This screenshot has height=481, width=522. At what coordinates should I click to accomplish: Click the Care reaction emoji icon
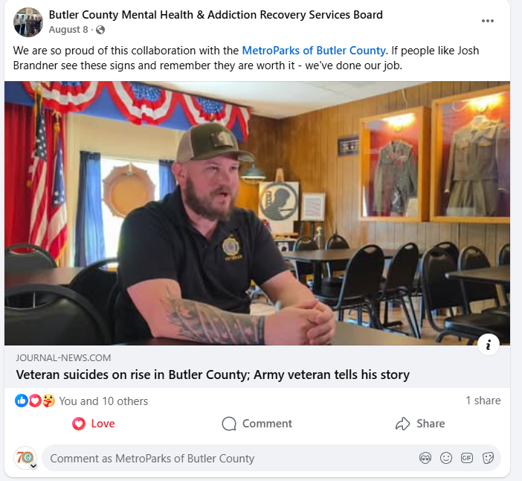click(x=48, y=401)
